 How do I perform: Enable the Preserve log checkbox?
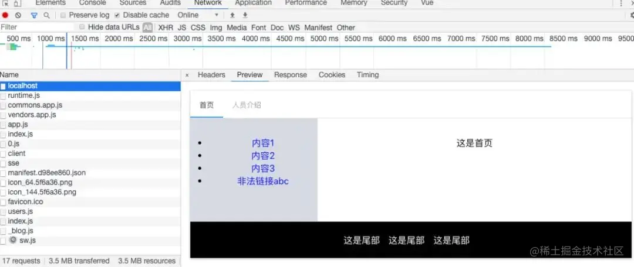pos(63,15)
